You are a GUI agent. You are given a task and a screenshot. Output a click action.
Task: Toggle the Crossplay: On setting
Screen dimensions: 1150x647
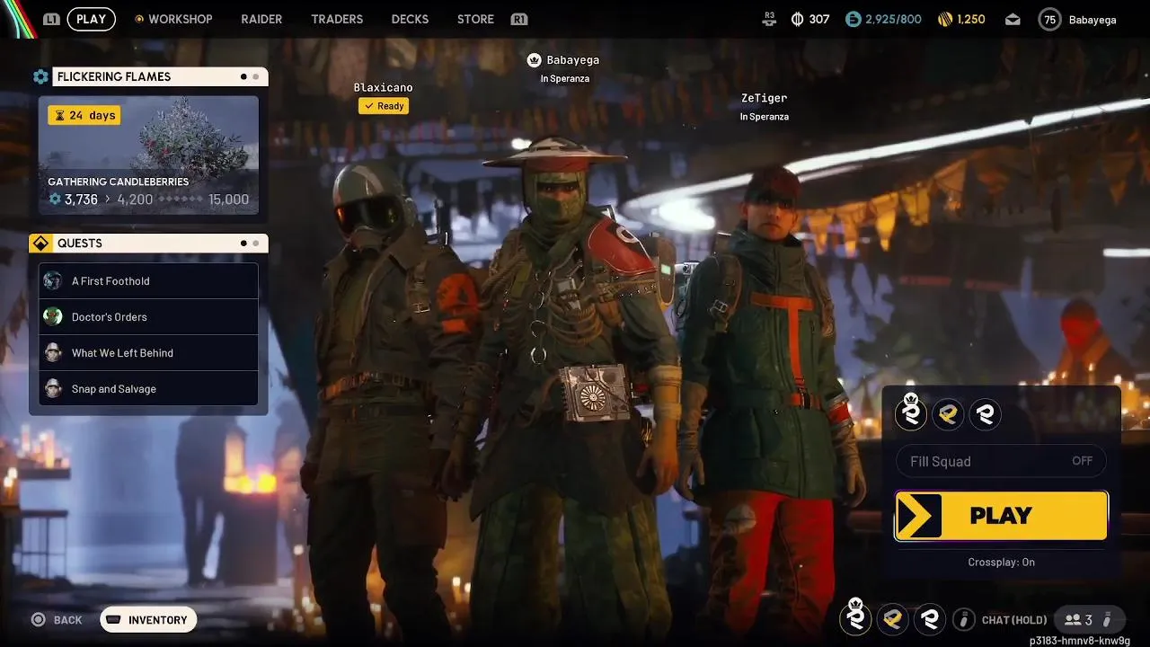(1001, 562)
